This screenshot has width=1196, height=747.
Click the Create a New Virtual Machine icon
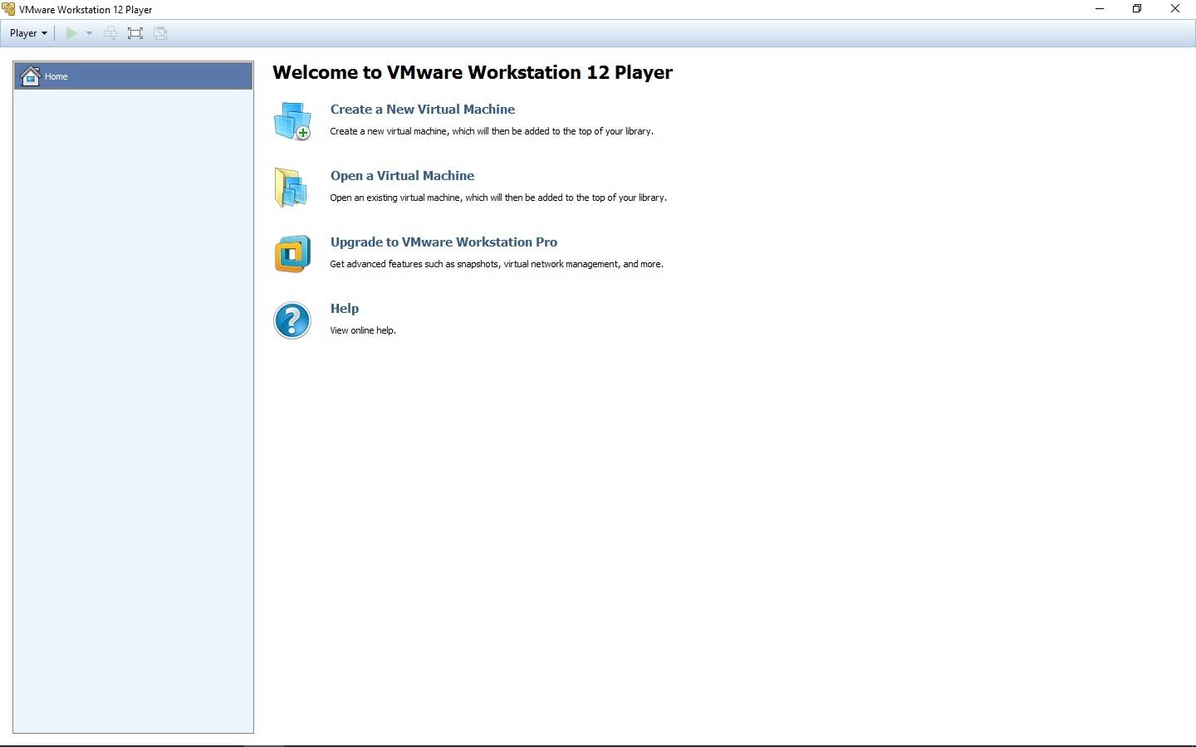click(292, 121)
